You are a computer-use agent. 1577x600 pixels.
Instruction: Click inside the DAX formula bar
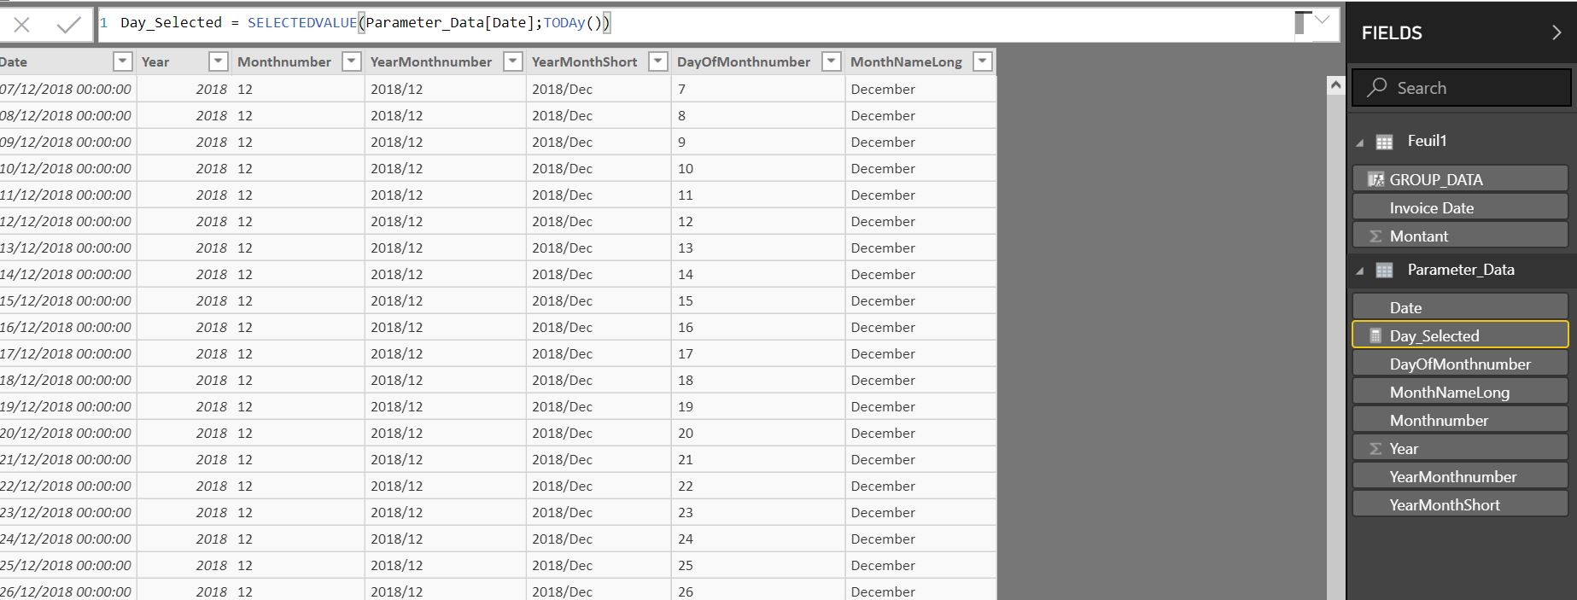[x=696, y=23]
